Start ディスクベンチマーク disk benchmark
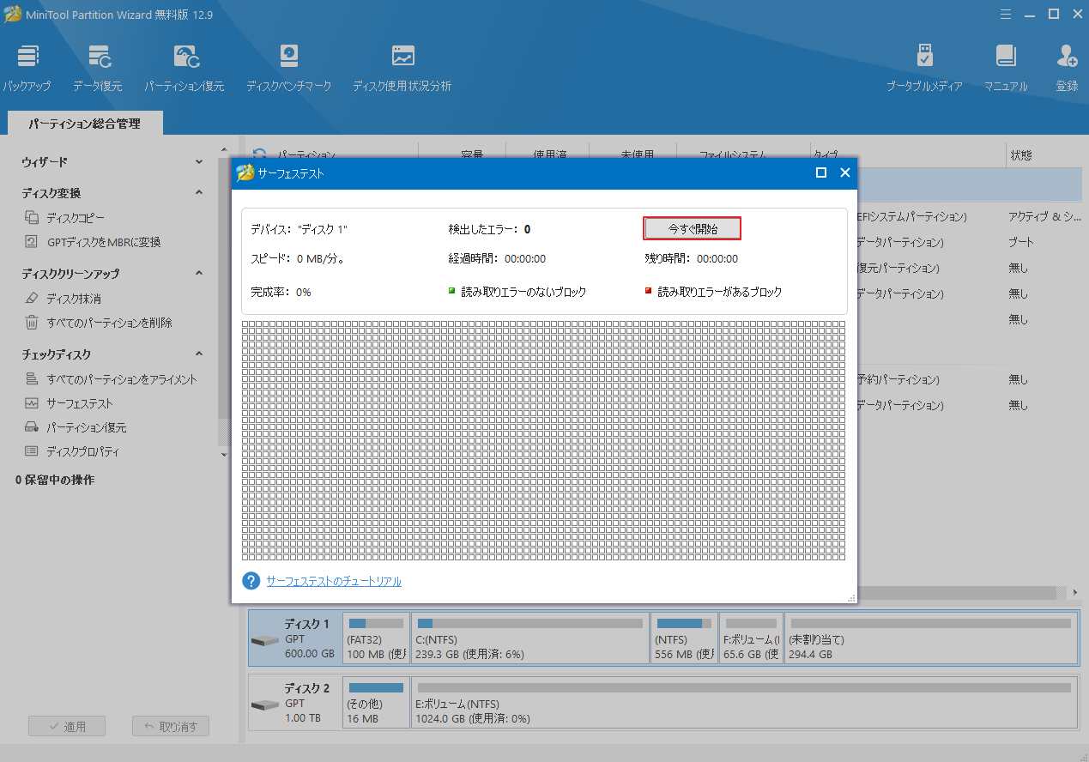This screenshot has width=1089, height=762. click(x=289, y=69)
